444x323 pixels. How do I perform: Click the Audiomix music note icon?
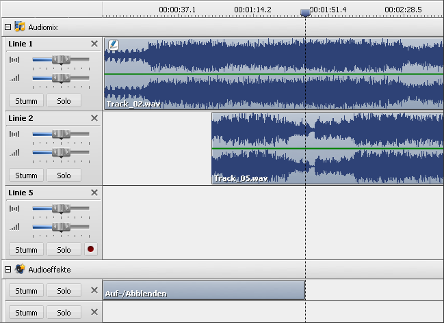(20, 27)
